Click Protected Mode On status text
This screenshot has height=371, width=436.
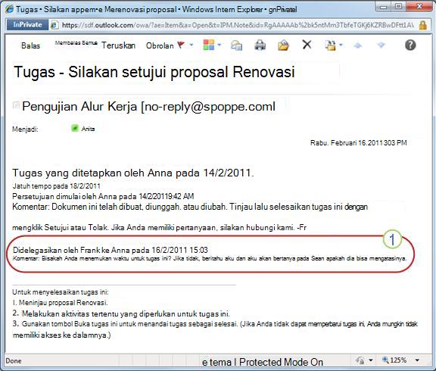(x=281, y=362)
